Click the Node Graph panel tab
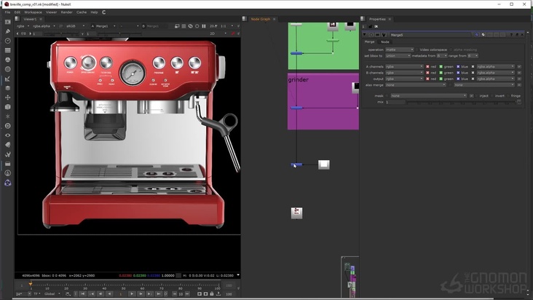The image size is (533, 300). pos(260,19)
